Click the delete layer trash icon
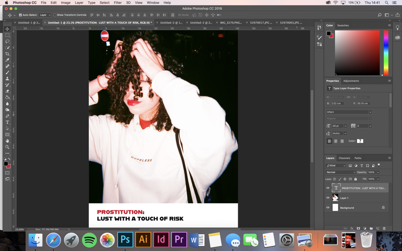Viewport: 402px width, 251px height. tap(384, 229)
